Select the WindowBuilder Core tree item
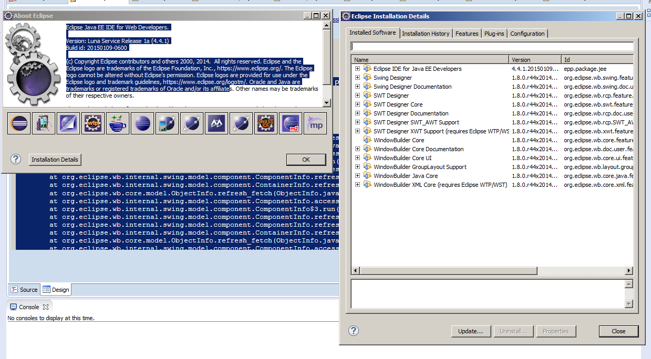 pyautogui.click(x=399, y=140)
